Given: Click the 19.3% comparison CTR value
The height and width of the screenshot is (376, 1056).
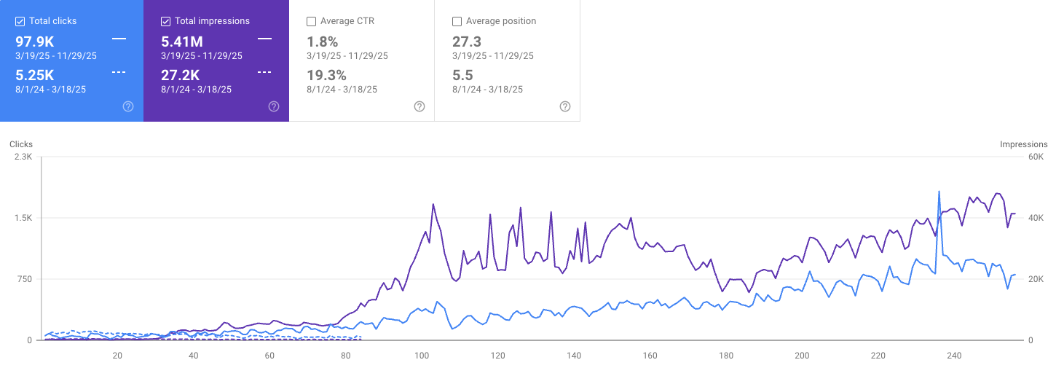Looking at the screenshot, I should click(326, 75).
